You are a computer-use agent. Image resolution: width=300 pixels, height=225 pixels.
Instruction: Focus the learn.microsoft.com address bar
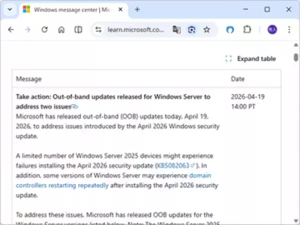click(x=136, y=29)
